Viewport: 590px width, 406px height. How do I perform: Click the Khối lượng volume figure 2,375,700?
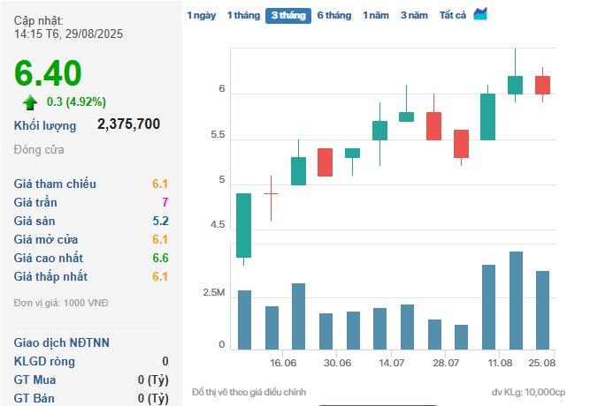coord(128,124)
